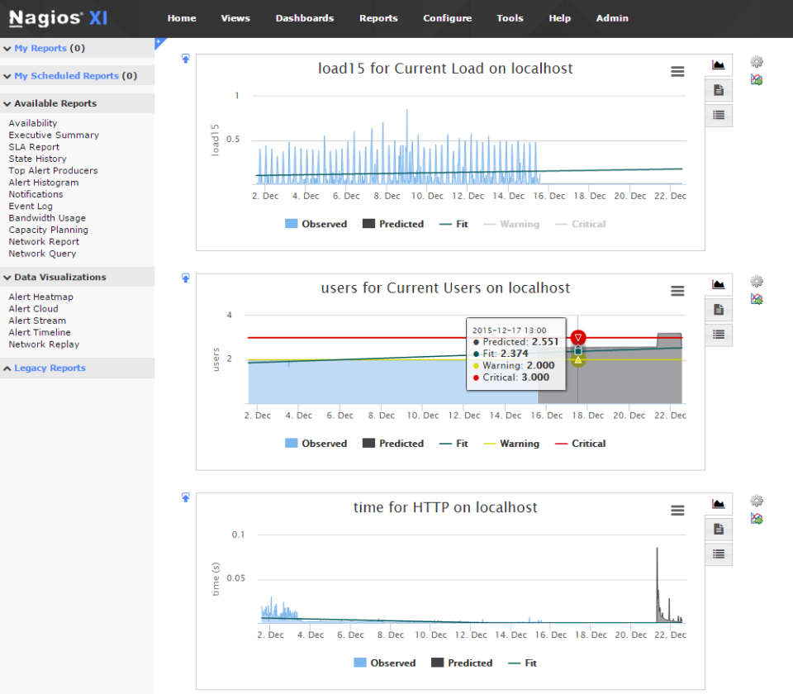The width and height of the screenshot is (793, 694).
Task: Click the blue upload arrow beside users chart
Action: [185, 278]
